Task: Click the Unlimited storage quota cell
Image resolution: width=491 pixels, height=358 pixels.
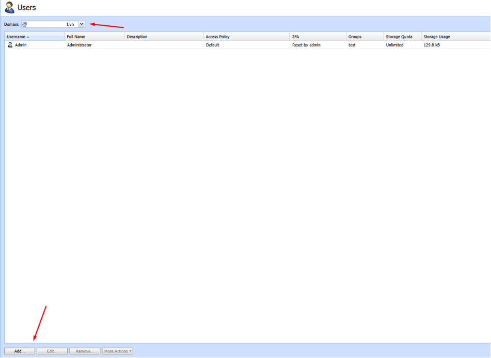Action: coord(394,45)
